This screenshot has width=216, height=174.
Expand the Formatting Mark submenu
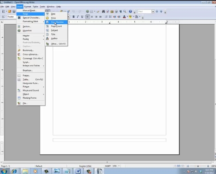pos(31,21)
